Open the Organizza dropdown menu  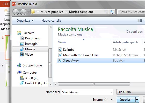coord(25,21)
